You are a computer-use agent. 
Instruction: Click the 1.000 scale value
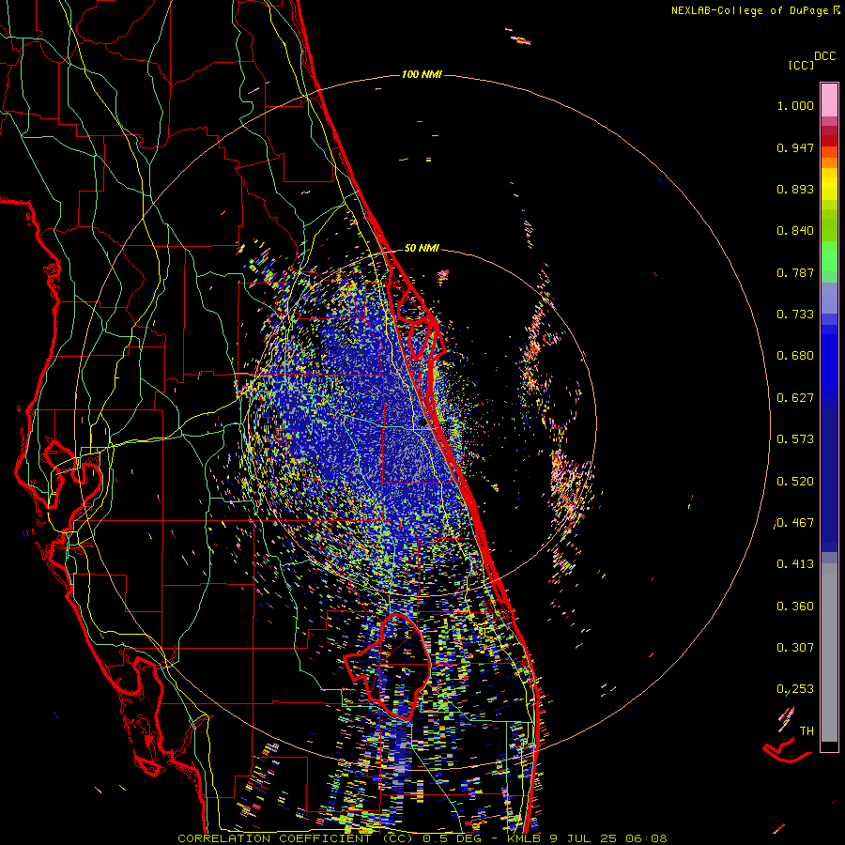click(795, 105)
